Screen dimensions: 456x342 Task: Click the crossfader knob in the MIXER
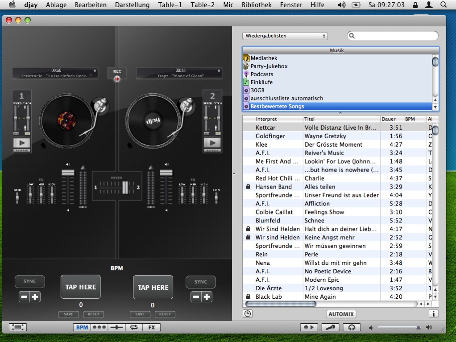click(125, 187)
